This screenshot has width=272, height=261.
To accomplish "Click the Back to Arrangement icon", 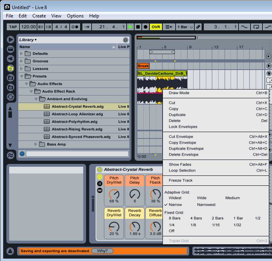I will click(x=169, y=27).
